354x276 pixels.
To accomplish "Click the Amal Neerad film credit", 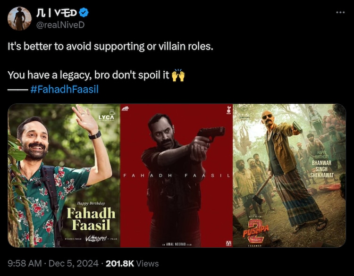I will pos(177,245).
